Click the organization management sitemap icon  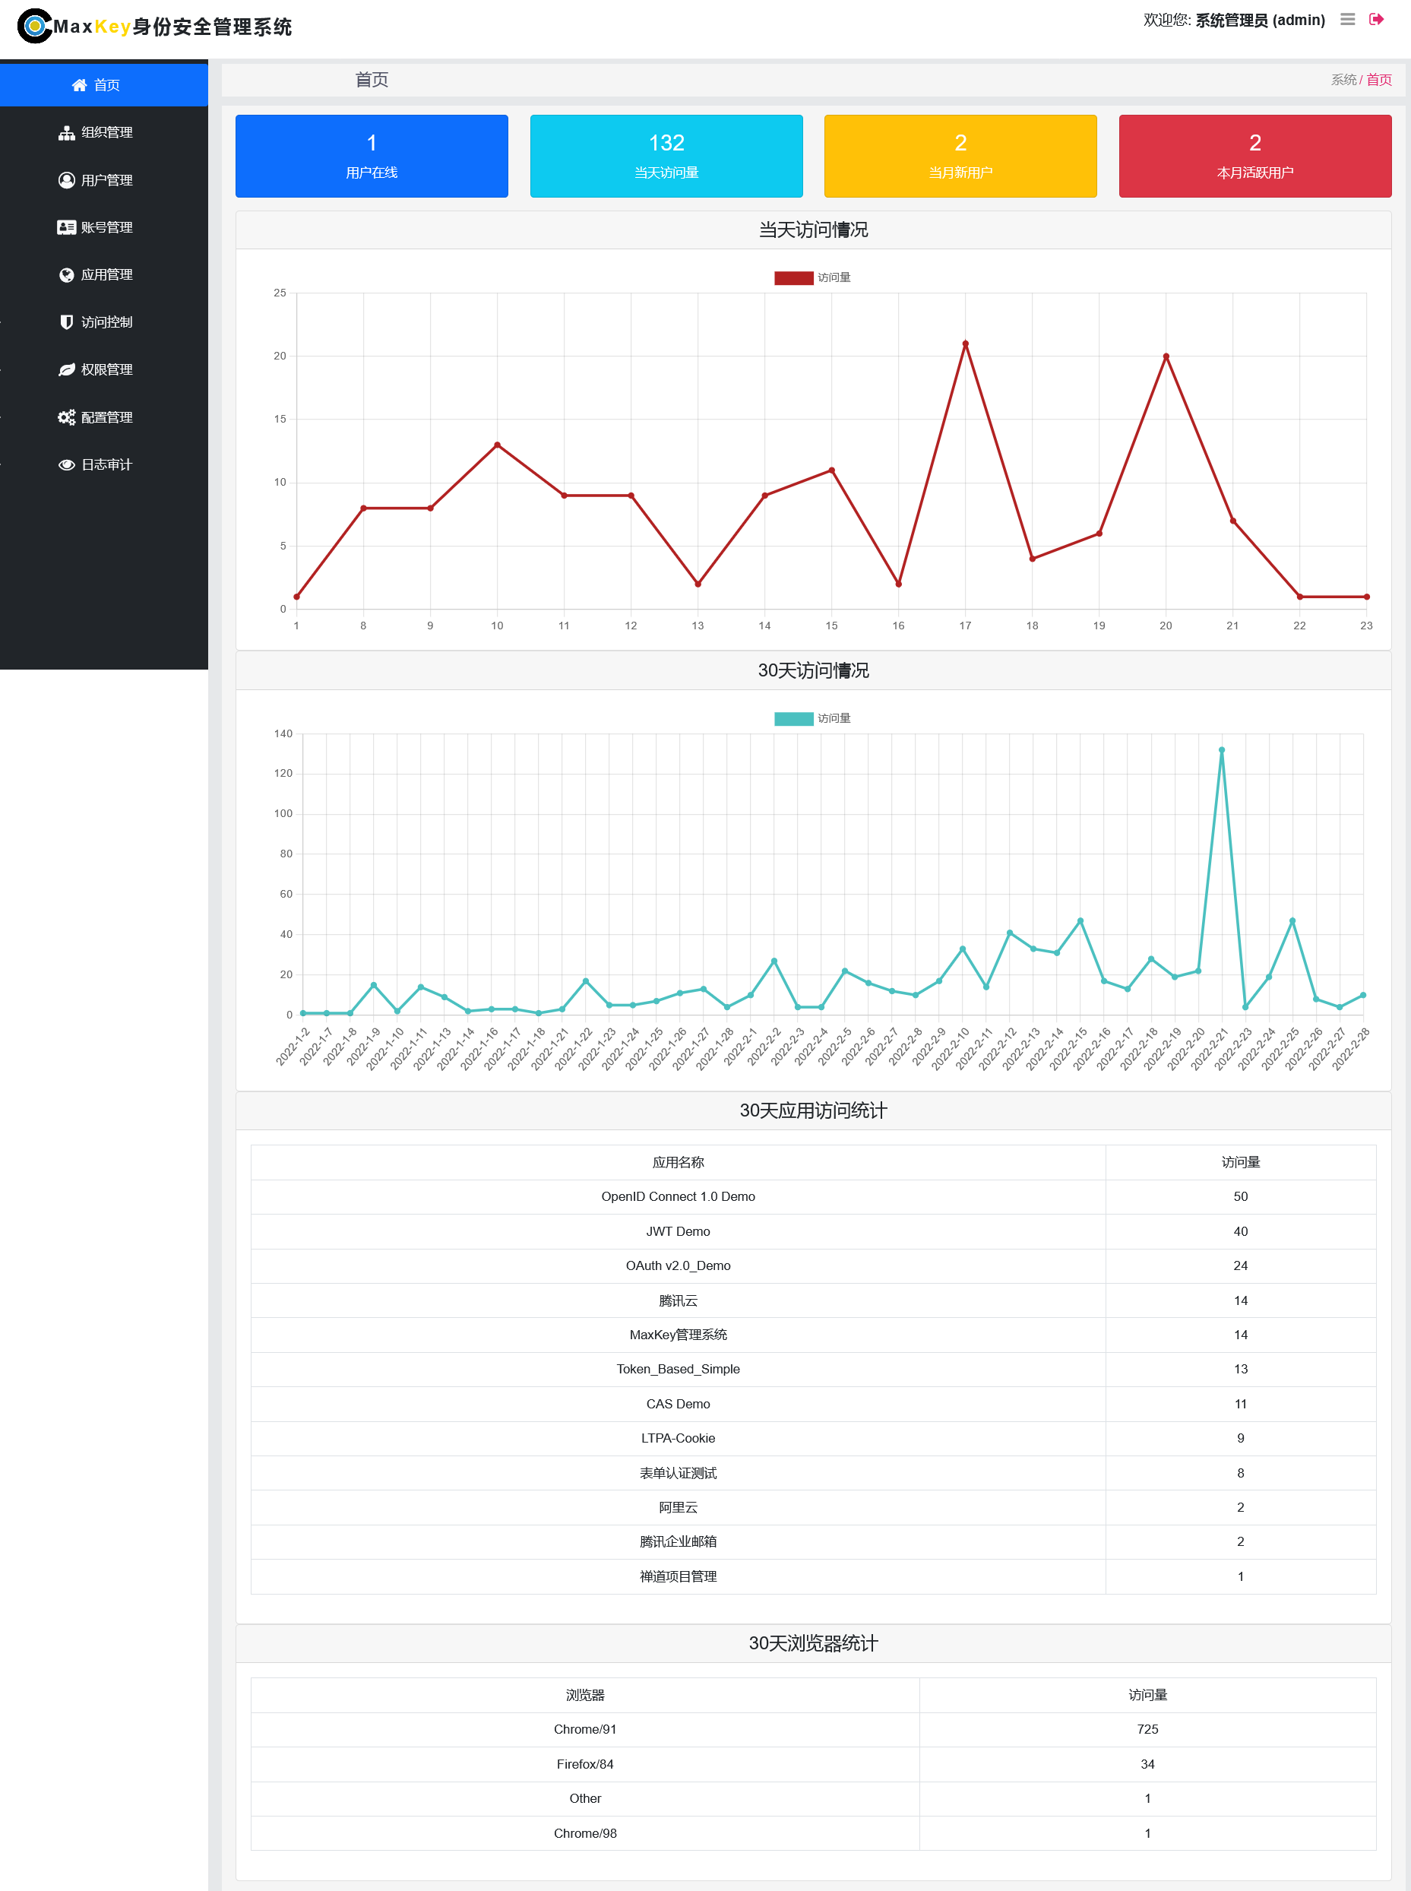click(67, 132)
